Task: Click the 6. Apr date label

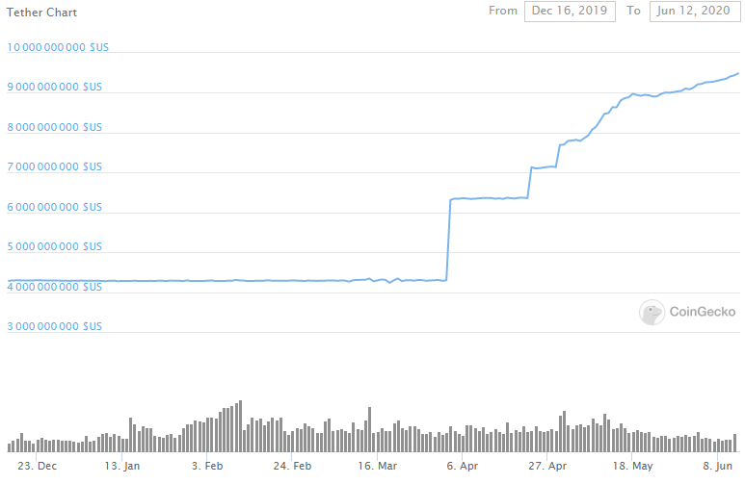Action: click(x=463, y=466)
